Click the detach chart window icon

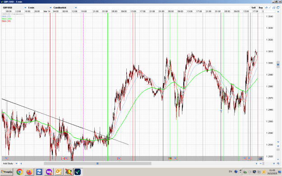[x=278, y=8]
